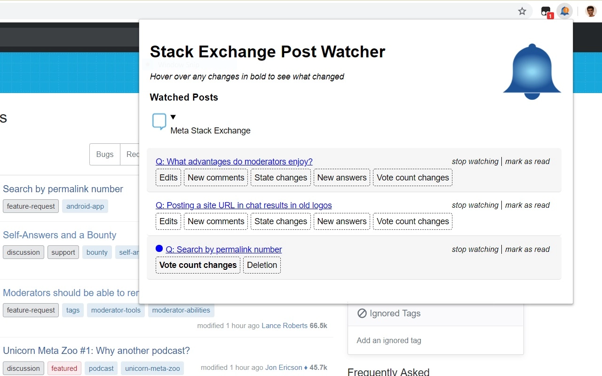The height and width of the screenshot is (376, 602).
Task: Click the Stack Exchange Post Watcher extension bell icon
Action: [x=564, y=11]
